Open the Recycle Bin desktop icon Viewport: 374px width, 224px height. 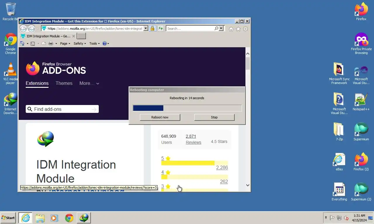10,12
